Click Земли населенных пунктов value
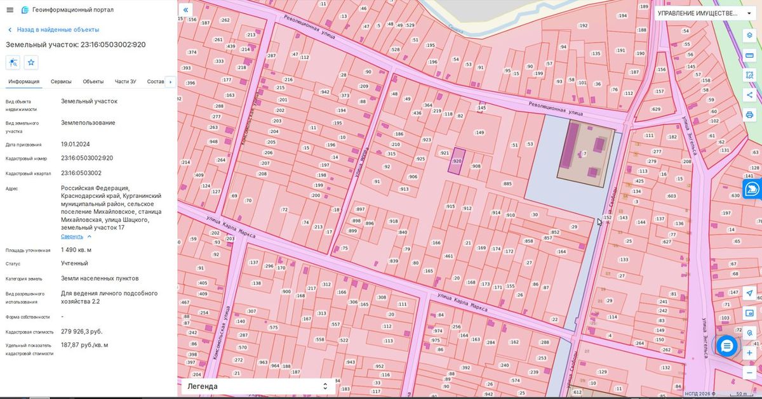762x399 pixels. coord(100,278)
